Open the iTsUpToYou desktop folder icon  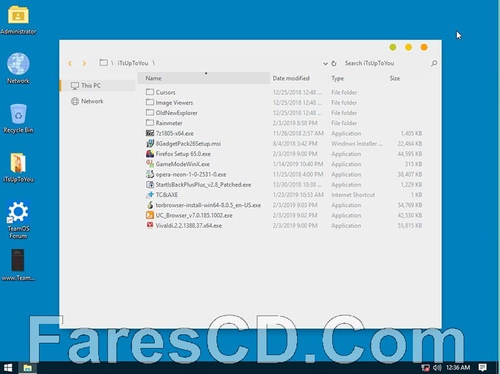(18, 163)
